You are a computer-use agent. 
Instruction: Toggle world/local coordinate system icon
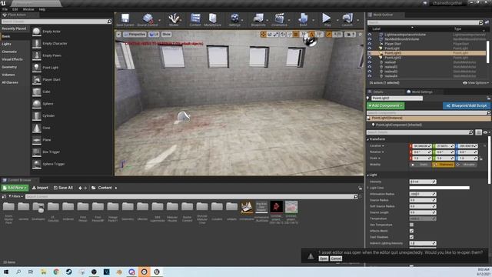click(x=283, y=34)
